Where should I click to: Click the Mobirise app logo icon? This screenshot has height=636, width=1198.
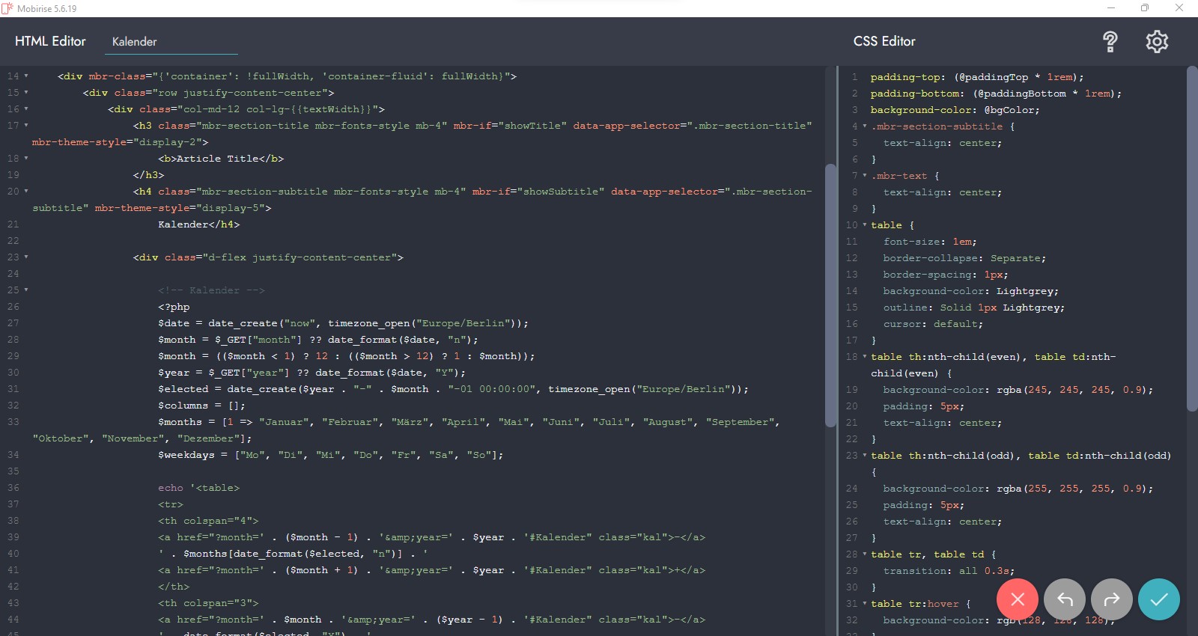click(x=7, y=8)
